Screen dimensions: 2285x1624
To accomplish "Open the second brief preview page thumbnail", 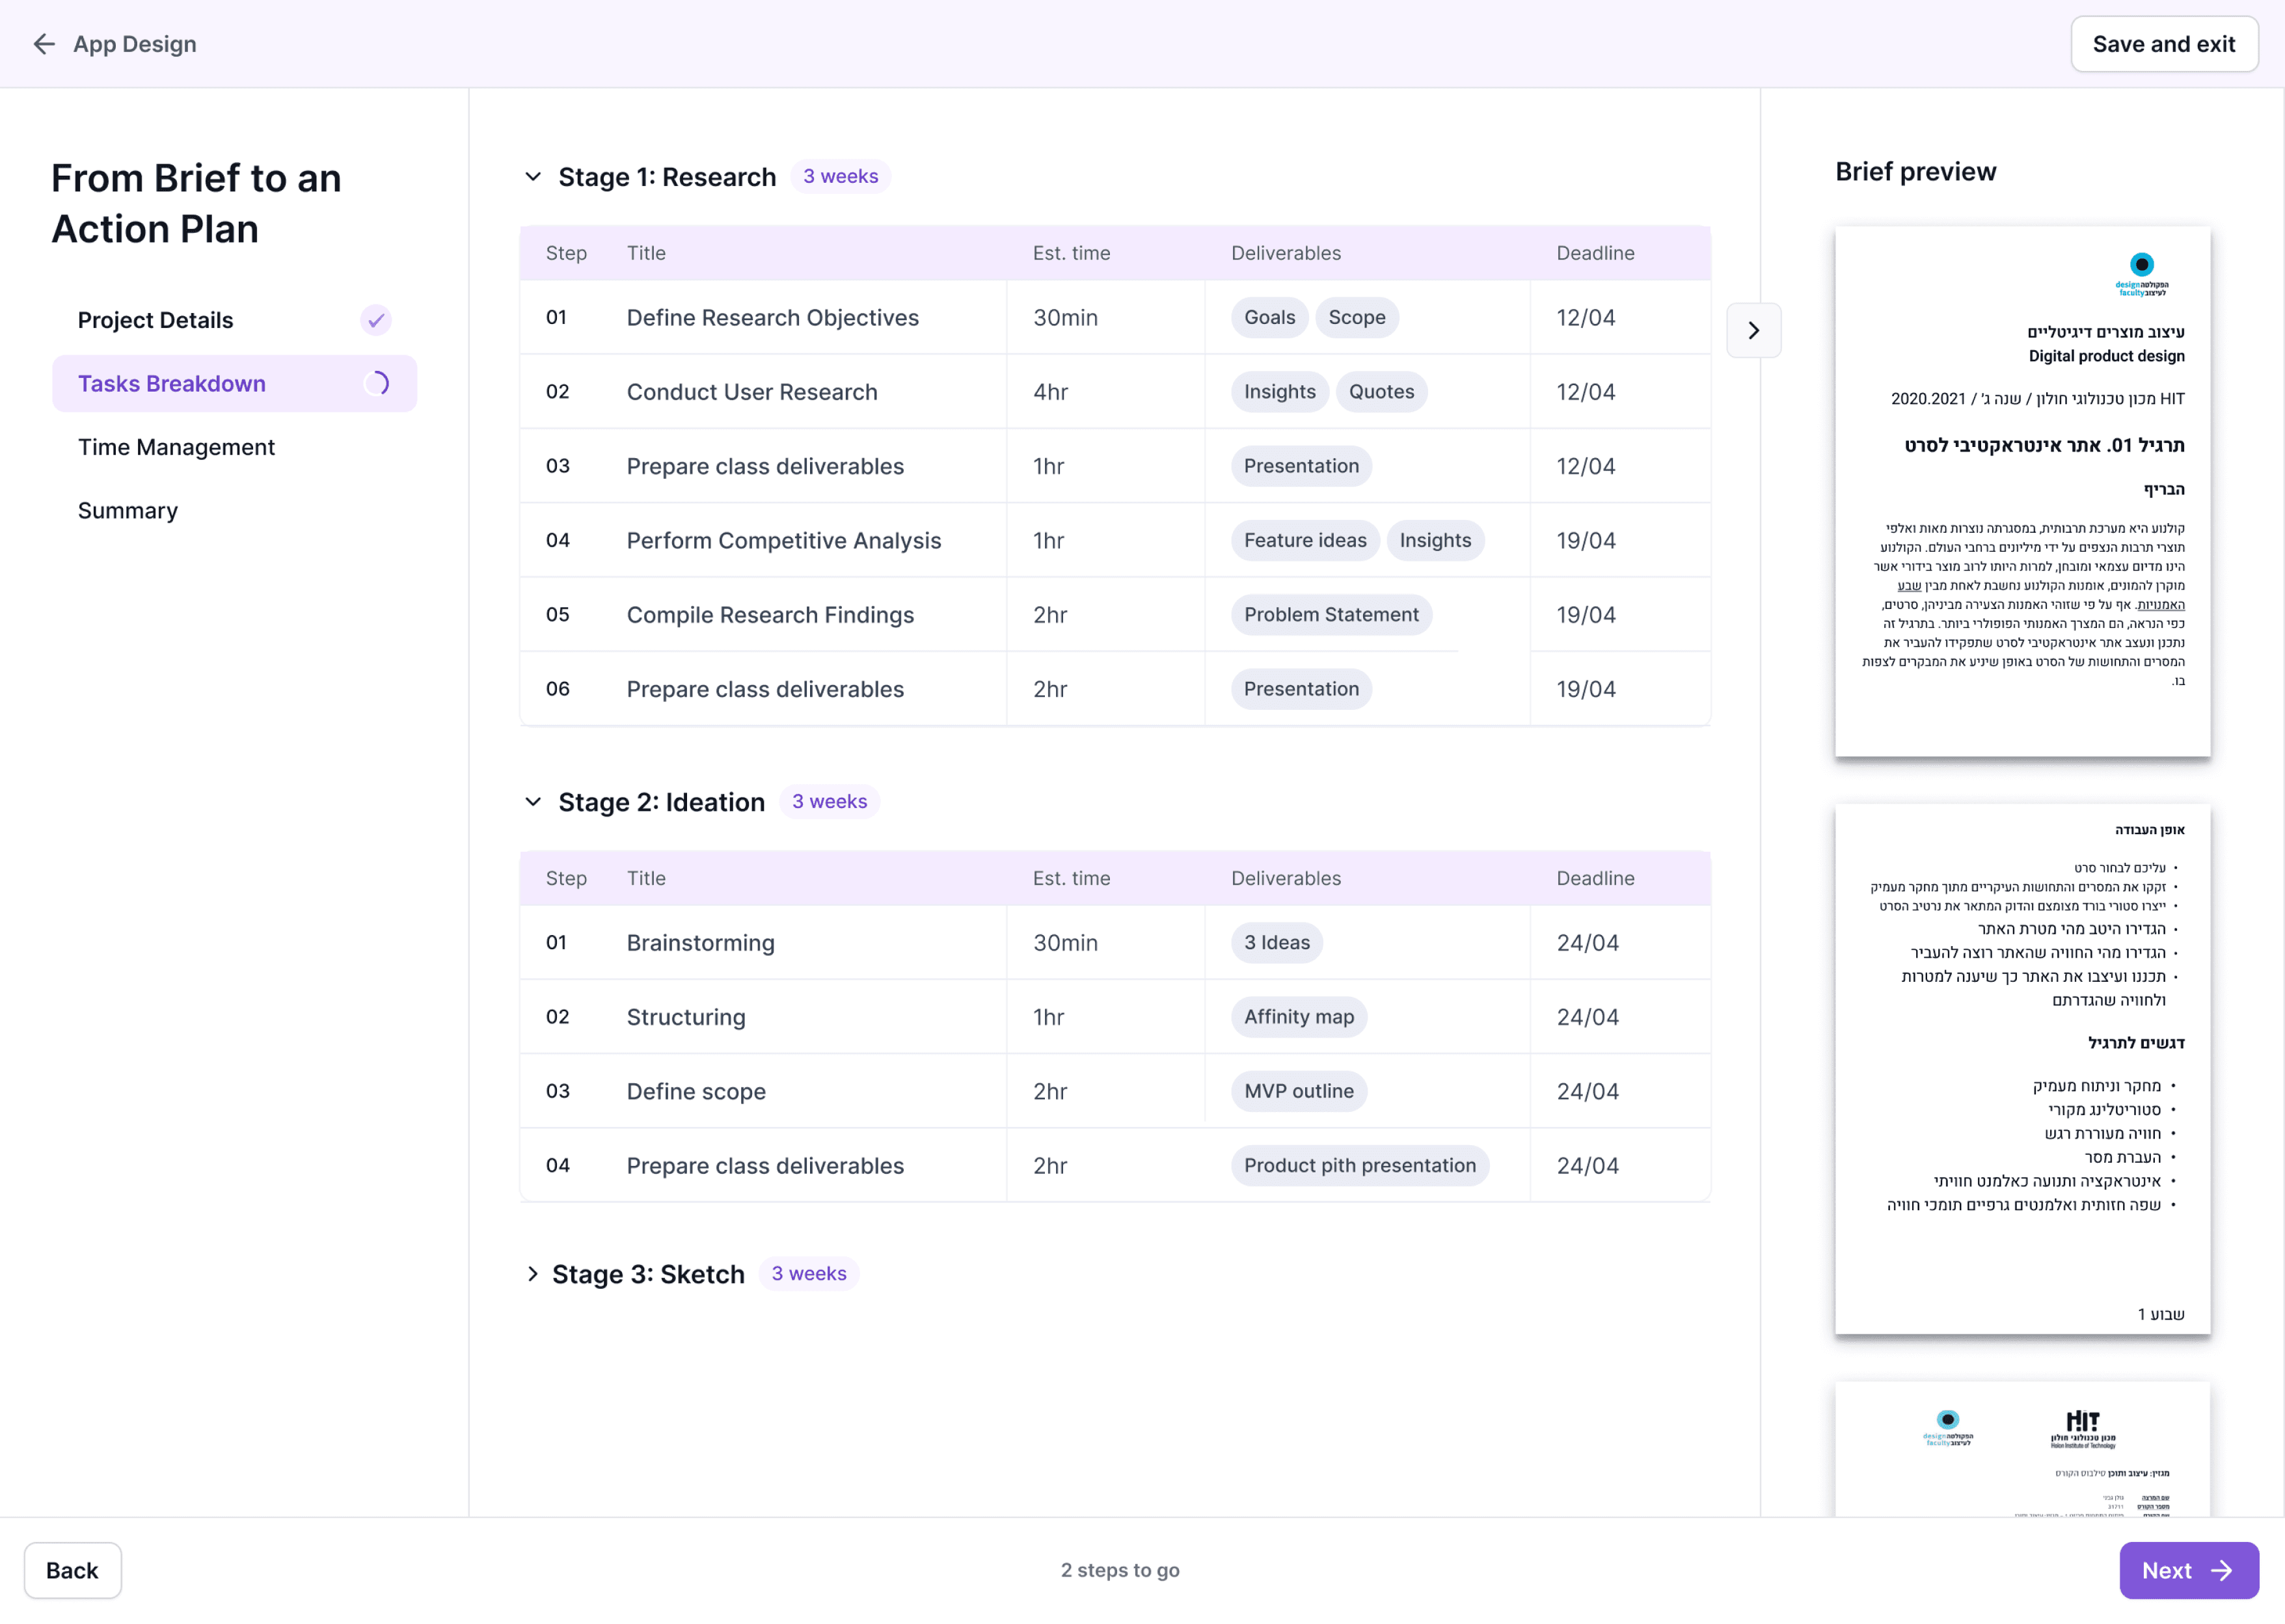I will tap(2022, 1068).
